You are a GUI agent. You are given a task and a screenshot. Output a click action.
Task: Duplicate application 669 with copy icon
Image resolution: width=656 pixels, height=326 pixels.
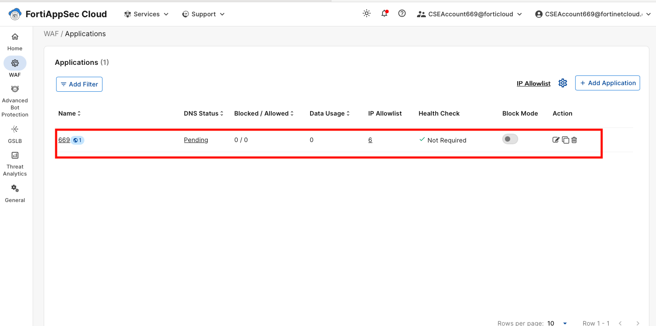click(565, 140)
